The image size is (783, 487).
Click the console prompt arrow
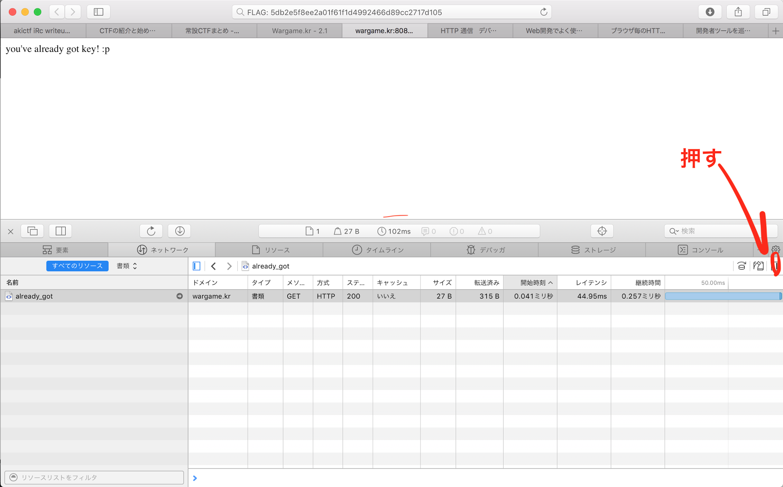195,478
